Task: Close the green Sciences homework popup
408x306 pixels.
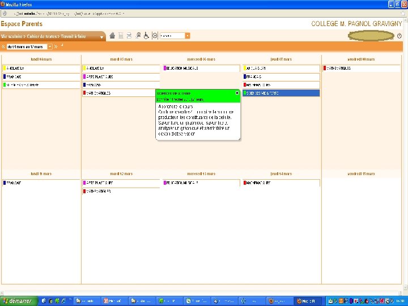Action: 237,93
